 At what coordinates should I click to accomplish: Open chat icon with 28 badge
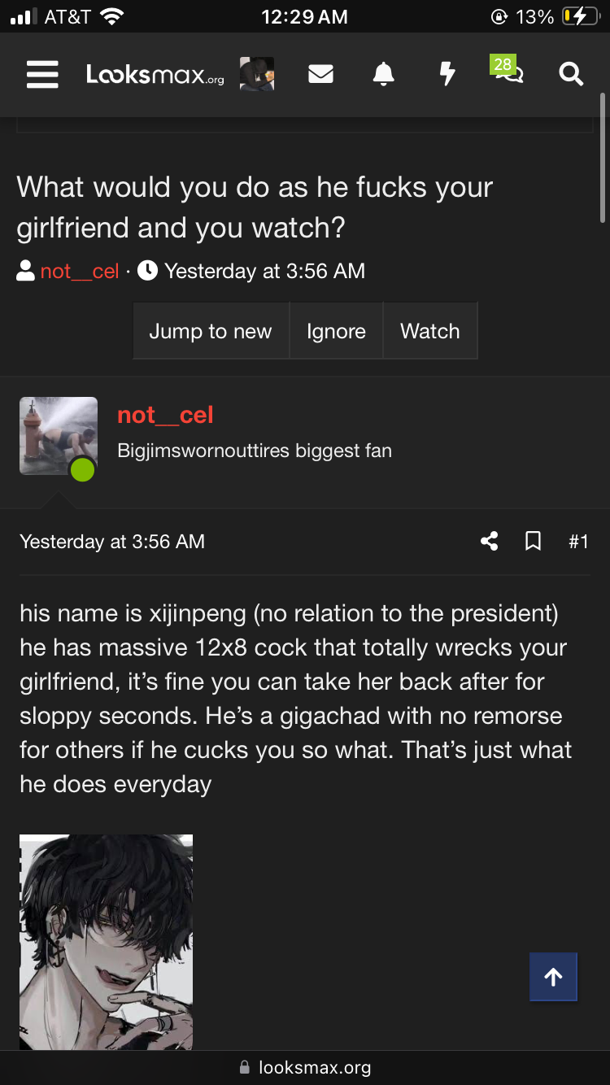point(508,73)
